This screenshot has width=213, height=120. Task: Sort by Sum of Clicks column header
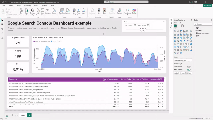pos(126,79)
